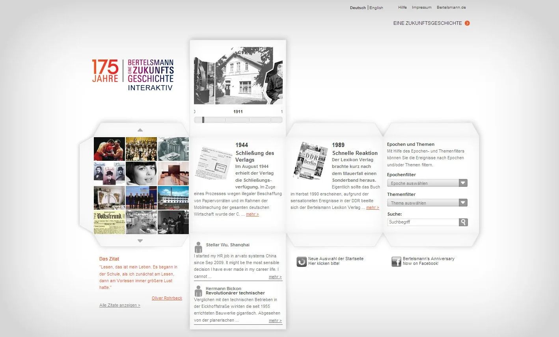Click mehr link under 1989 article
Viewport: 559px width, 337px height.
point(373,208)
